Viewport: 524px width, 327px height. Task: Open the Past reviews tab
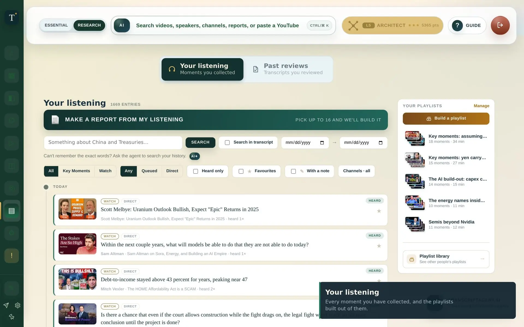click(288, 69)
